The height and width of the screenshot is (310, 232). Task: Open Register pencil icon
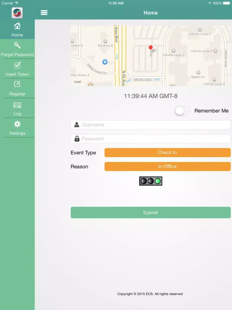click(x=17, y=84)
